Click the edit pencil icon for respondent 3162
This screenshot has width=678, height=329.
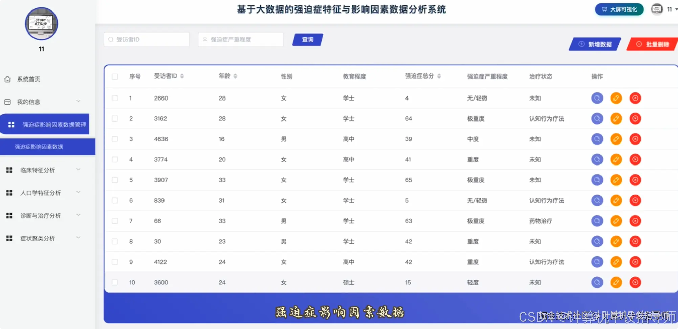point(616,118)
